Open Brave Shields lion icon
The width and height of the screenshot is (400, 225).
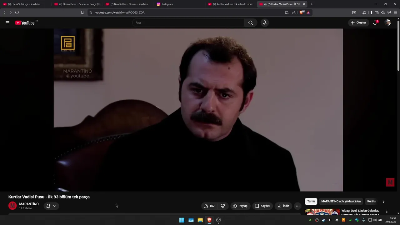pos(302,12)
